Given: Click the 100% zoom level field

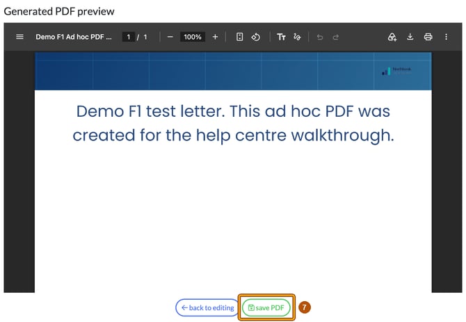Looking at the screenshot, I should [x=192, y=37].
